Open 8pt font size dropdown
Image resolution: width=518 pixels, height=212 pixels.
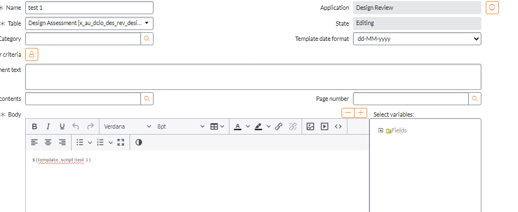pos(180,126)
